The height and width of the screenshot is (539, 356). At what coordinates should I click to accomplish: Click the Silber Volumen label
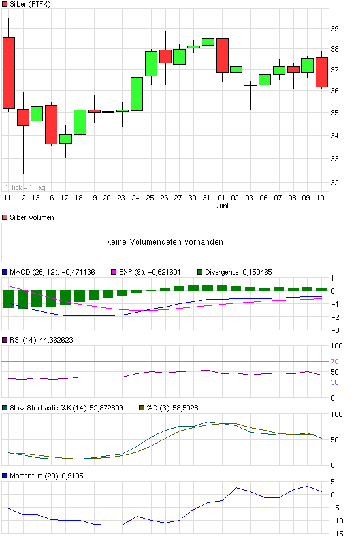tap(31, 217)
